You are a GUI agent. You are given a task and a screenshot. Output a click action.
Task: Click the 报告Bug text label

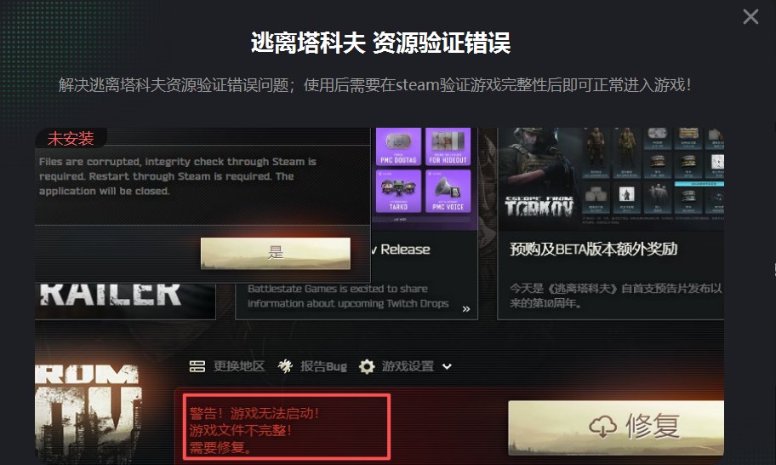(x=323, y=366)
